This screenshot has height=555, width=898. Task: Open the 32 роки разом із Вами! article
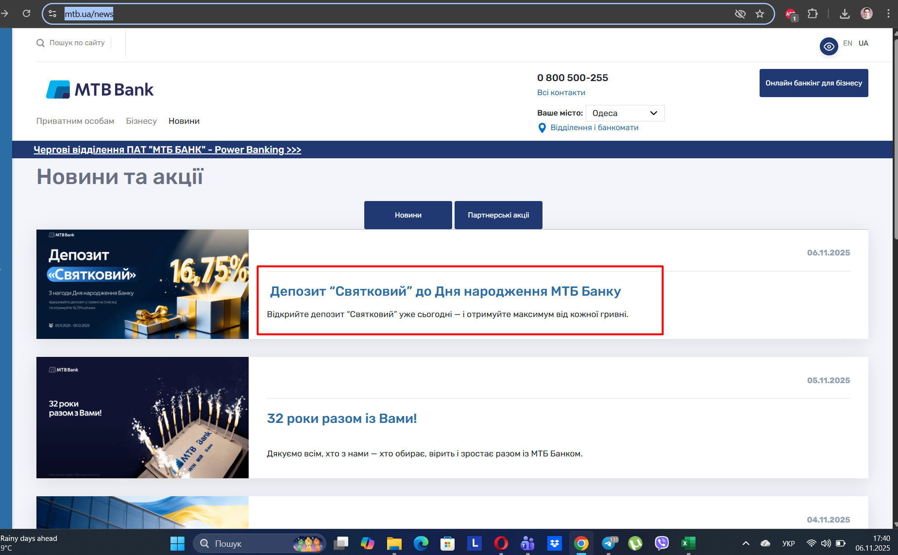(342, 419)
